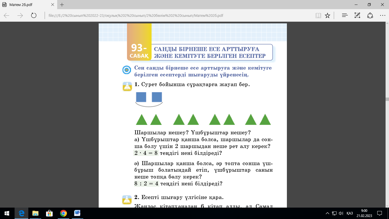Click the equation "8 : 2 = 4"
The image size is (389, 219).
tap(146, 184)
